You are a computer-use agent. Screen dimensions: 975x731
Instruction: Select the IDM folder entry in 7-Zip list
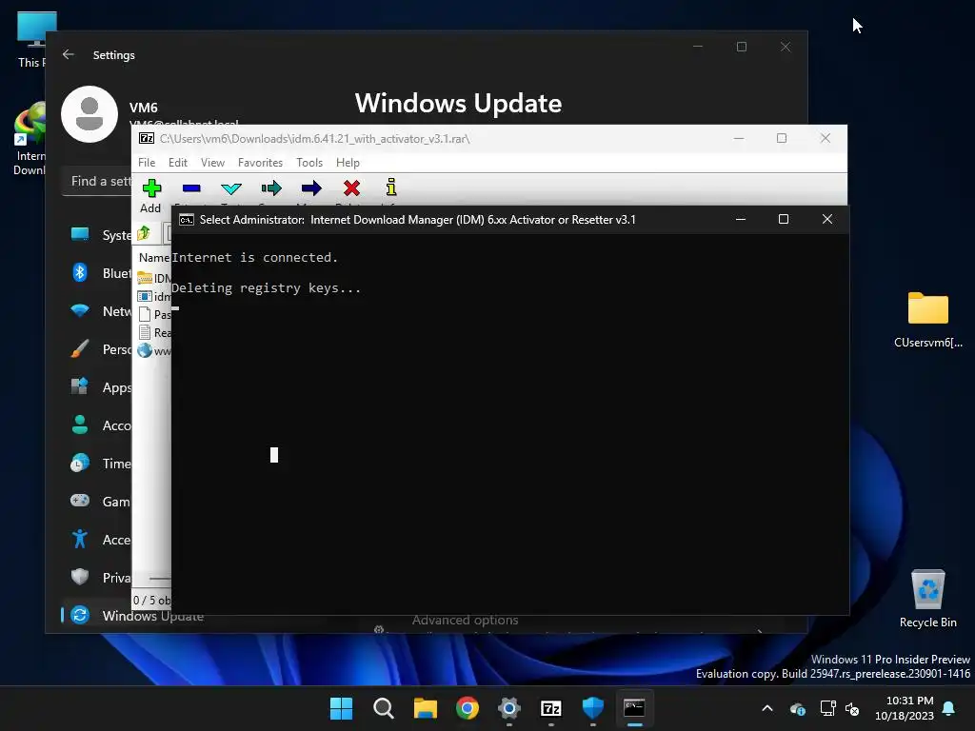(153, 278)
